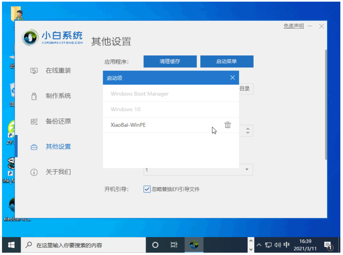Select the 备份还原 sidebar icon

pos(34,122)
